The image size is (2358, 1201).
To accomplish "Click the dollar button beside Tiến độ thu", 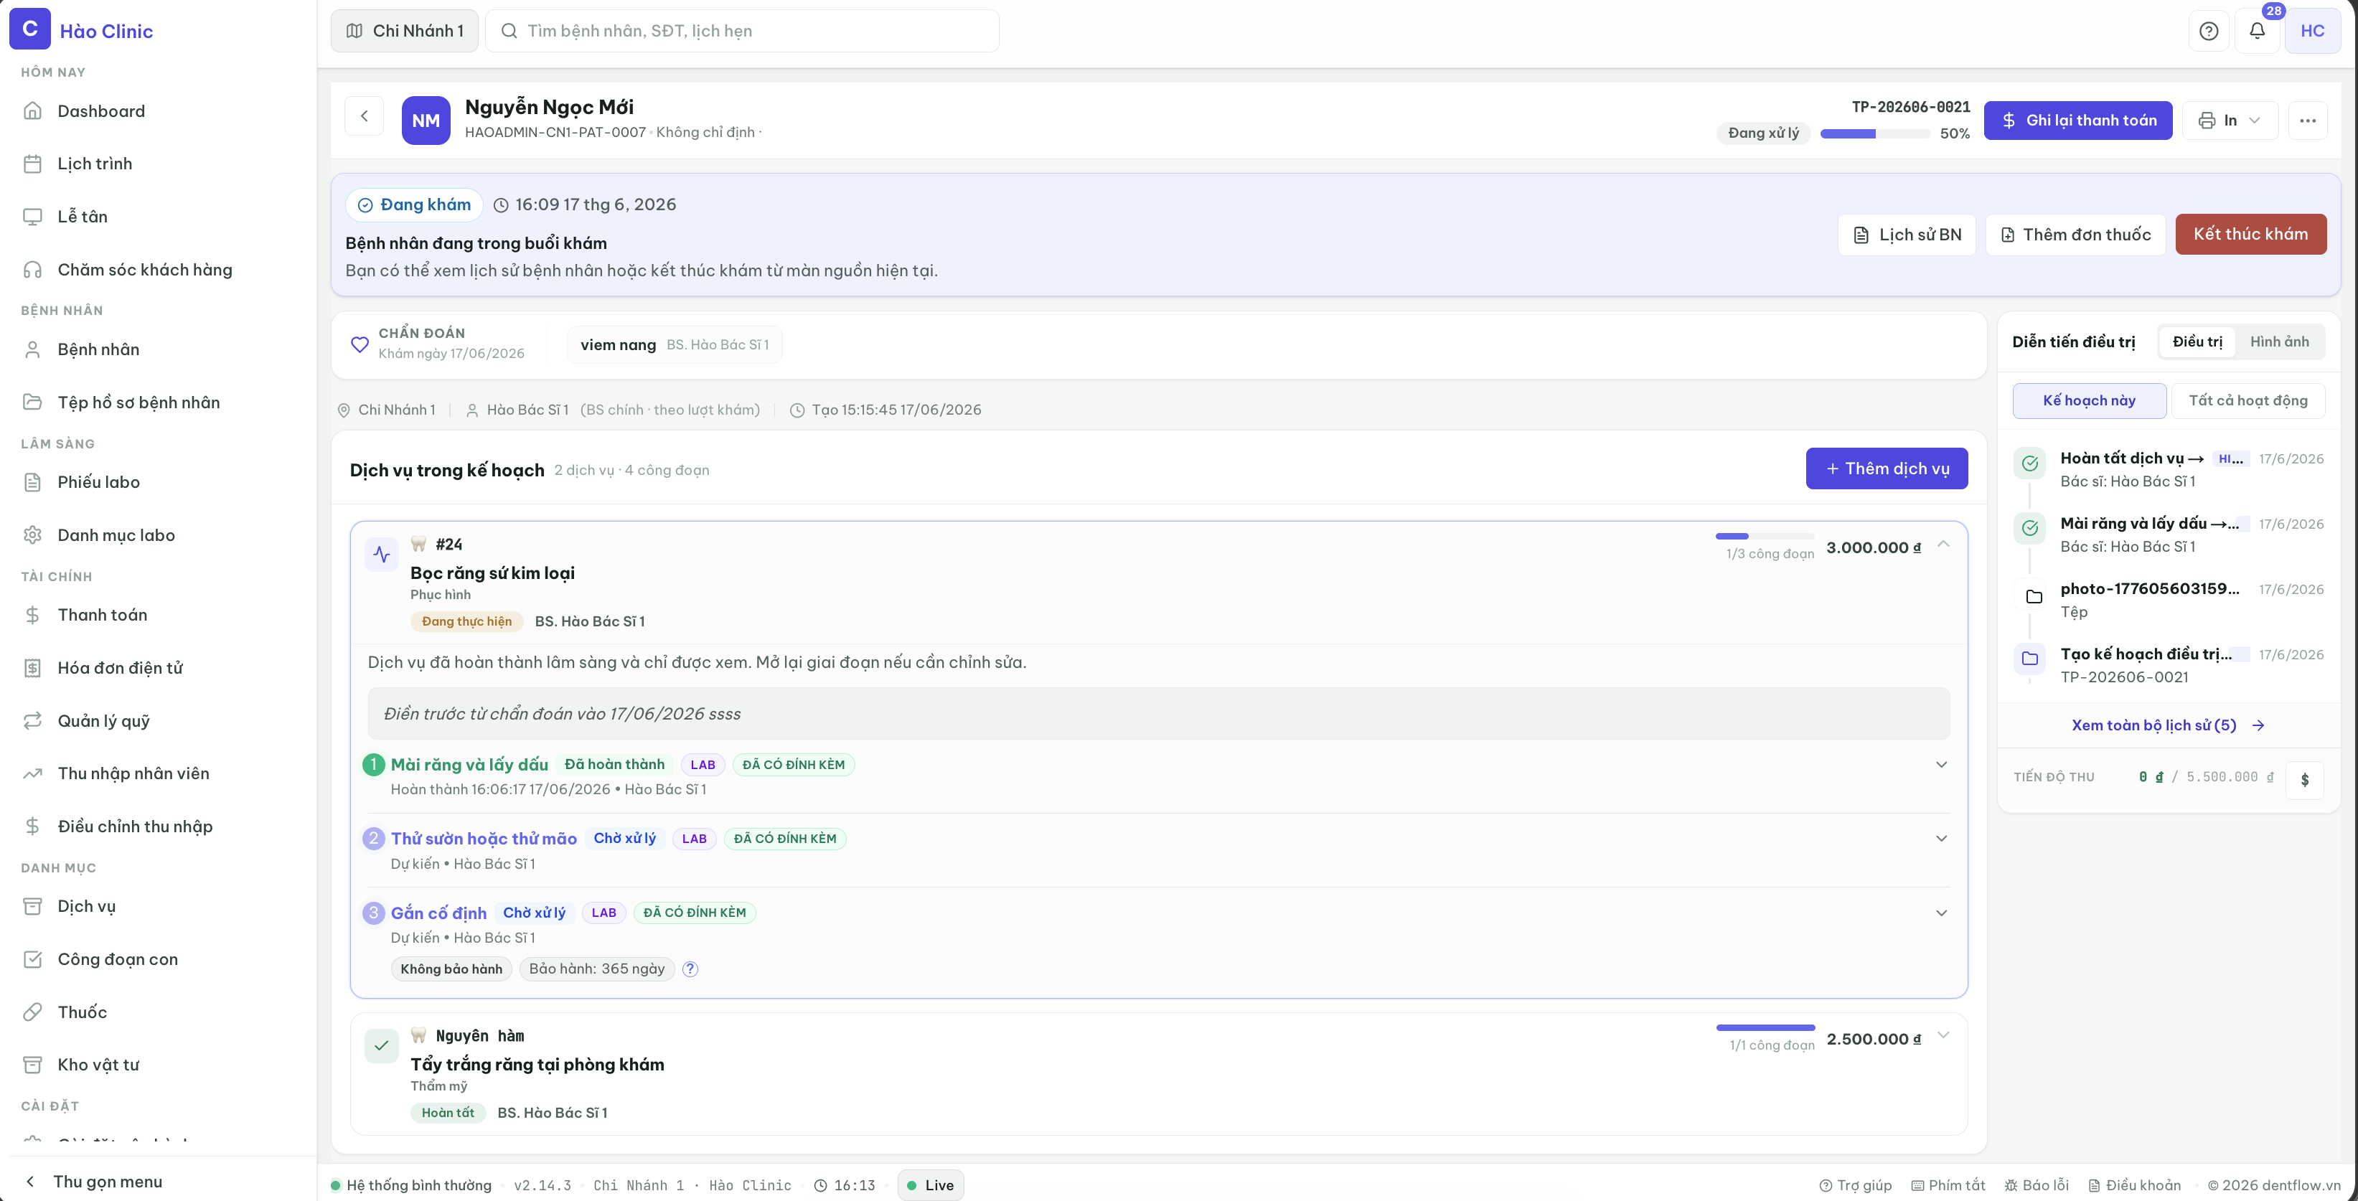I will 2304,780.
